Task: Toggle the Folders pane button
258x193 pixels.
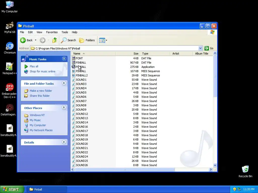Action: pyautogui.click(x=87, y=40)
